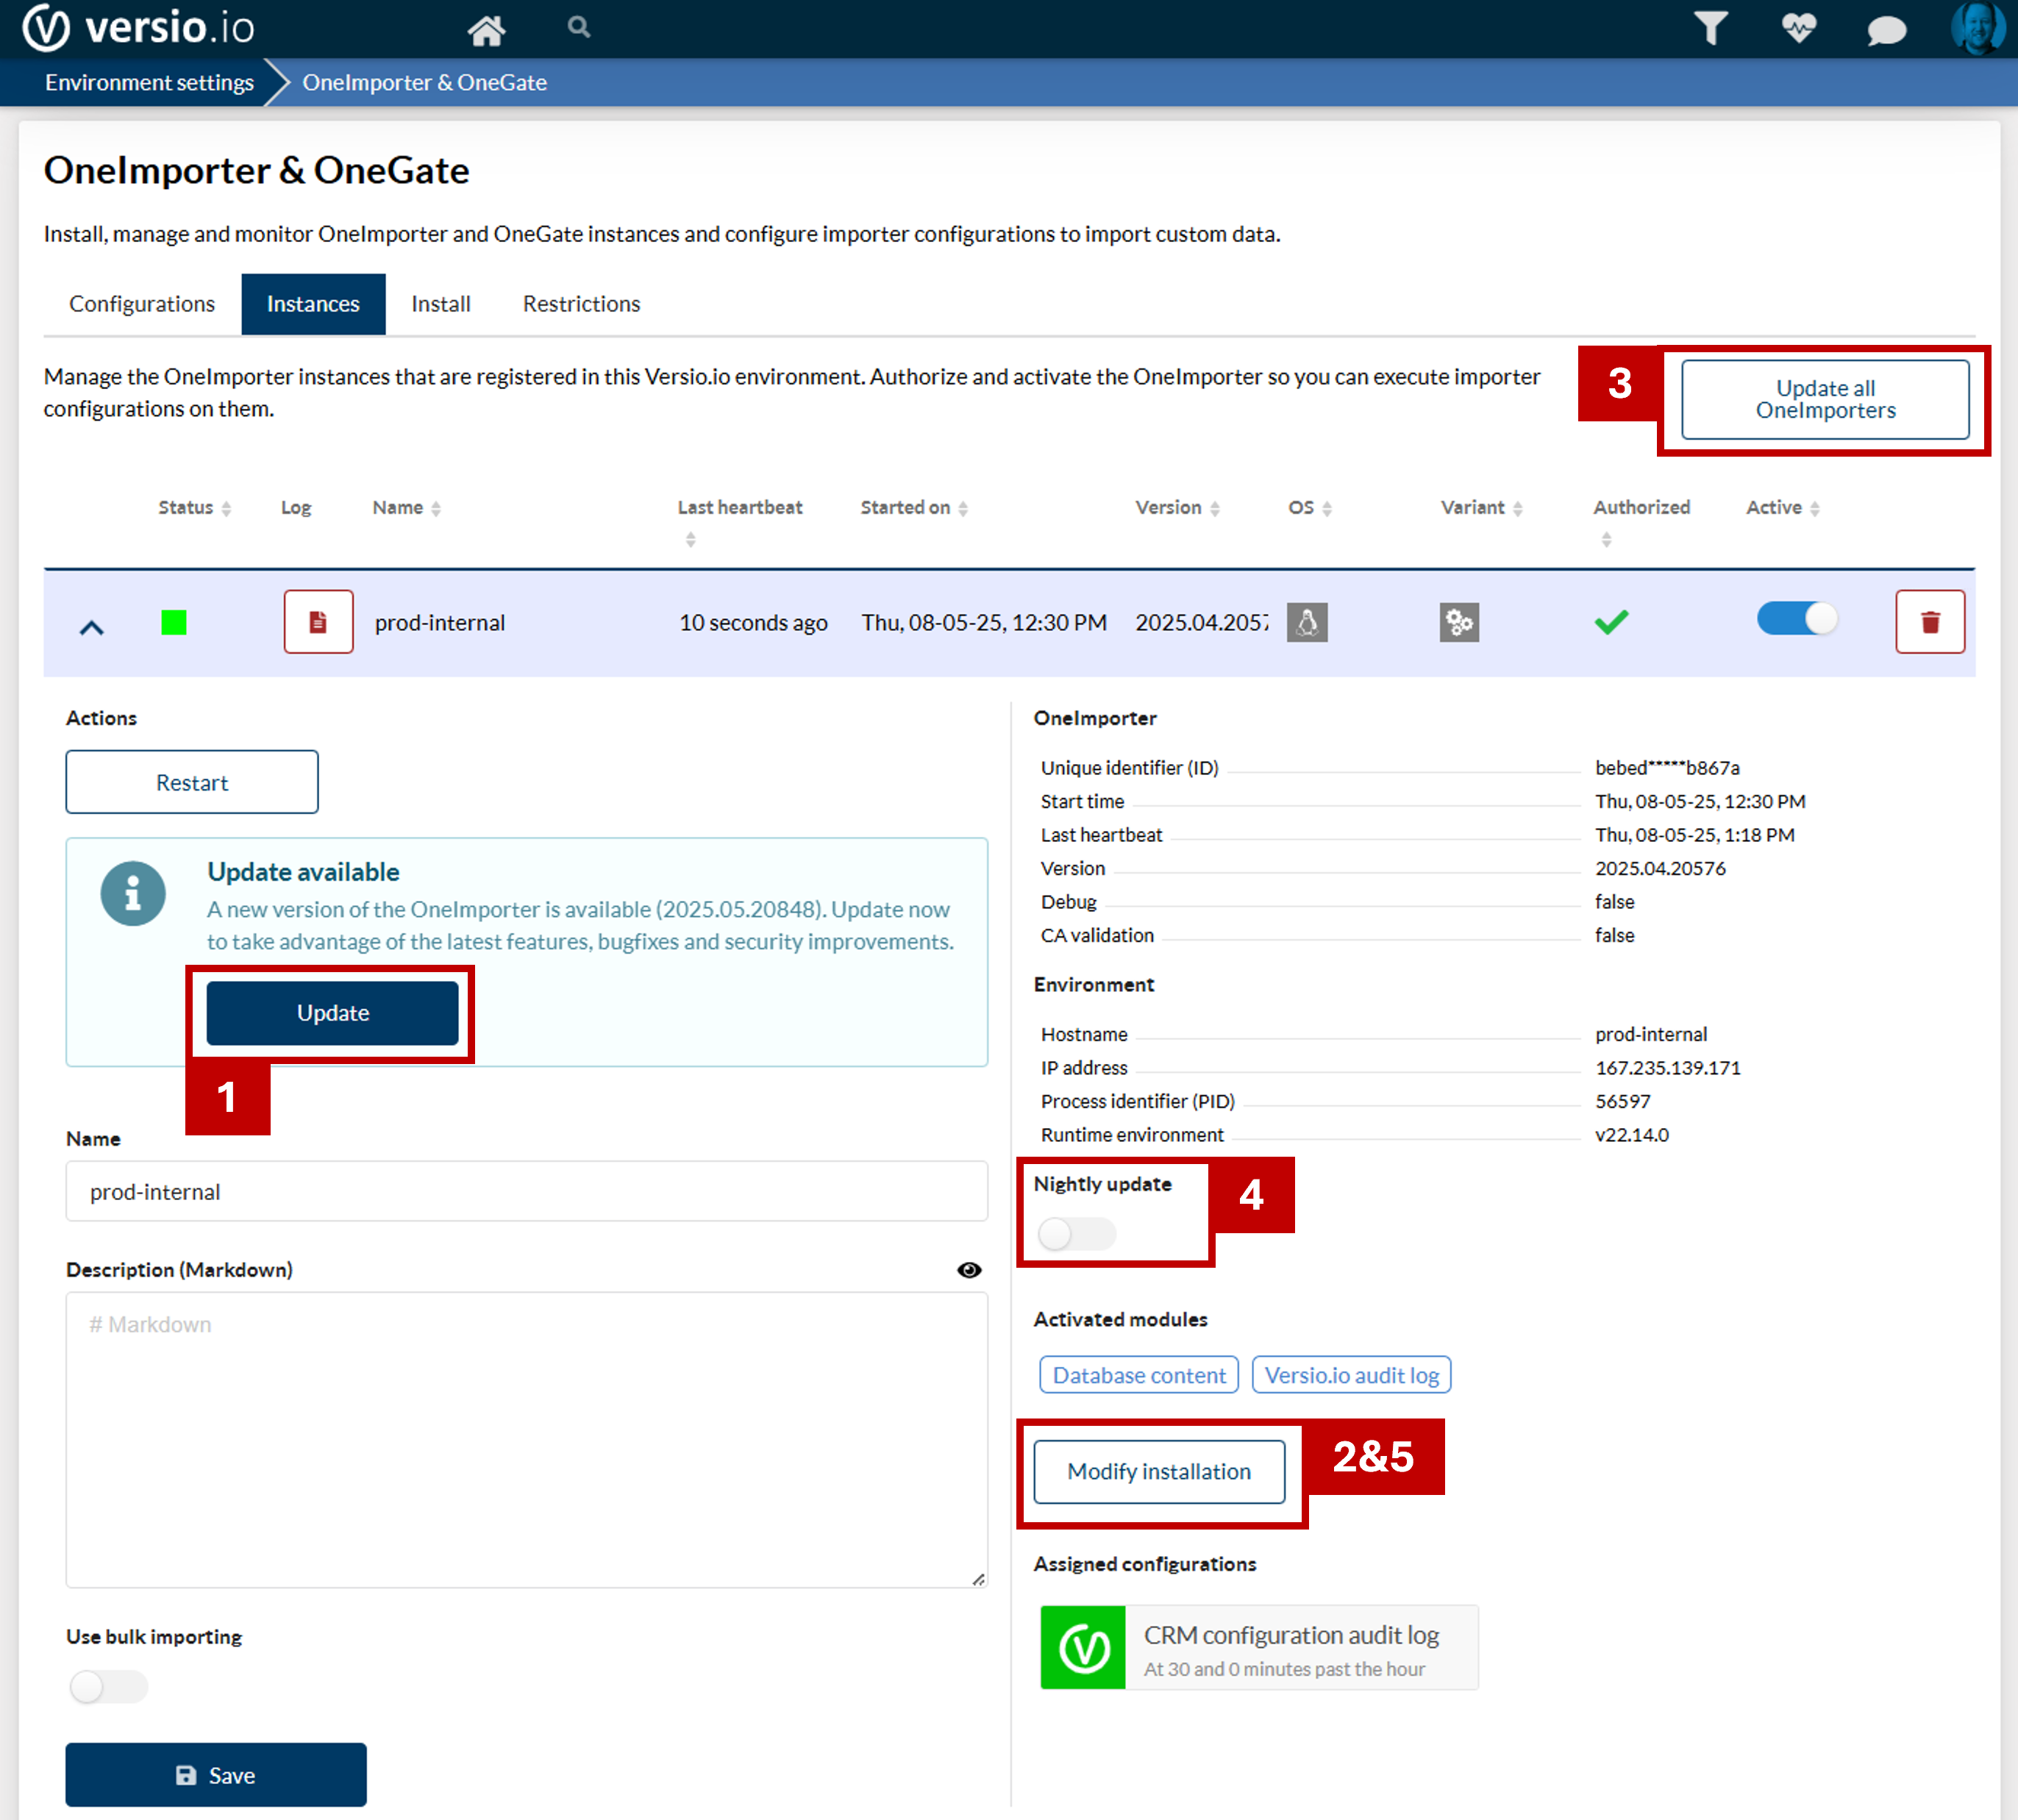
Task: Save the instance settings
Action: coord(216,1775)
